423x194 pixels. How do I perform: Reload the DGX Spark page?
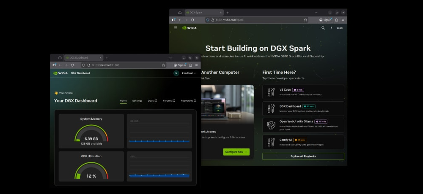tap(192, 20)
